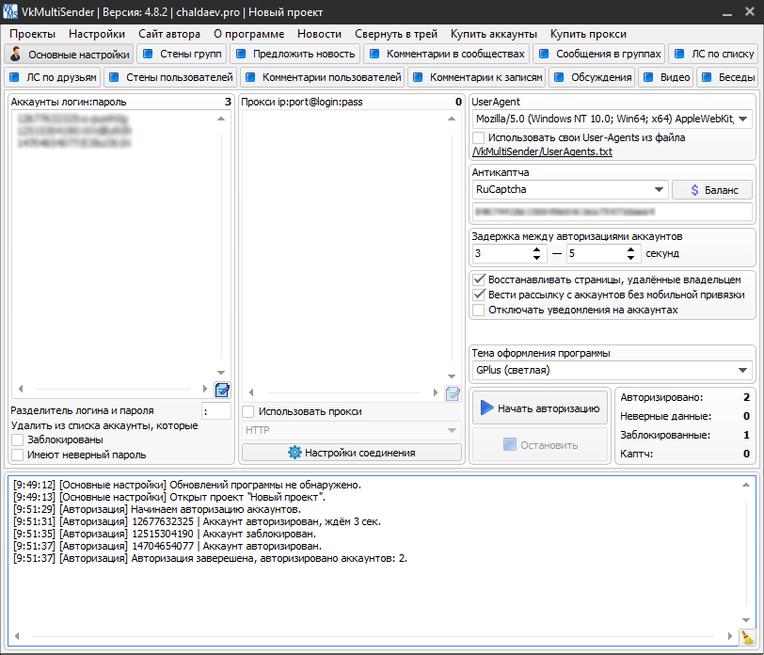Click the edit icon below proxy list
Image resolution: width=764 pixels, height=655 pixels.
454,394
